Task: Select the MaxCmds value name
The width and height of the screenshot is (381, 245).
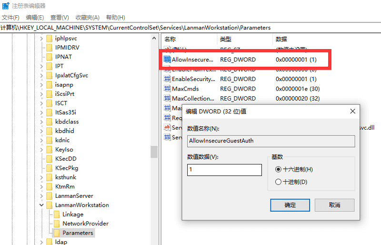Action: [185, 89]
